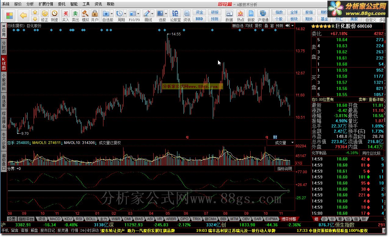The image size is (389, 237).
Task: Click the 24小时滚动 news ticker label
Action: pos(89,231)
